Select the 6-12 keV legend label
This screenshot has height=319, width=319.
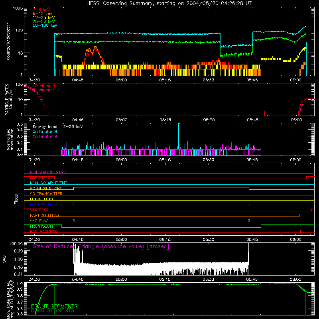(x=43, y=14)
